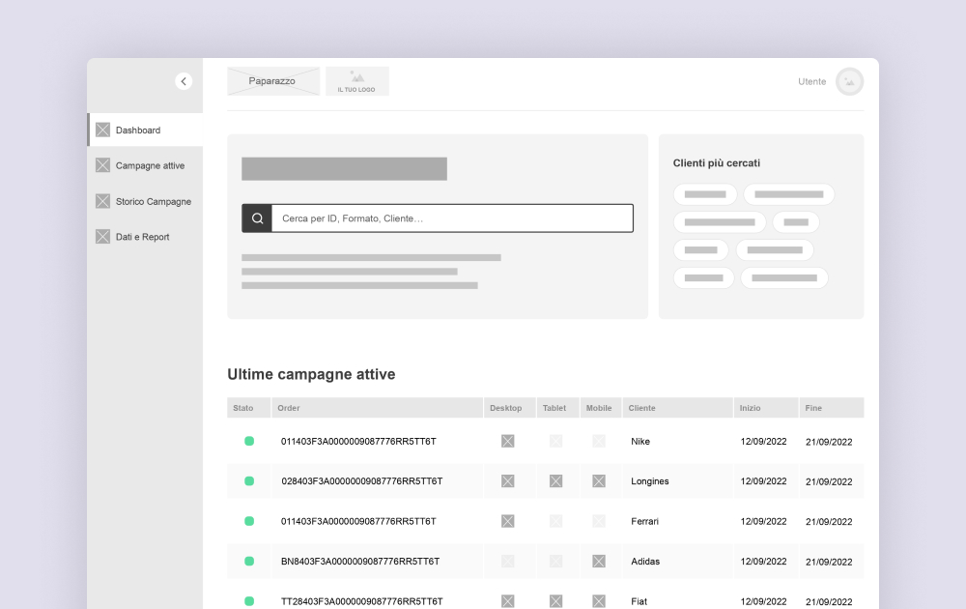The width and height of the screenshot is (966, 609).
Task: Toggle the Mobile box for the Adidas row
Action: [599, 561]
